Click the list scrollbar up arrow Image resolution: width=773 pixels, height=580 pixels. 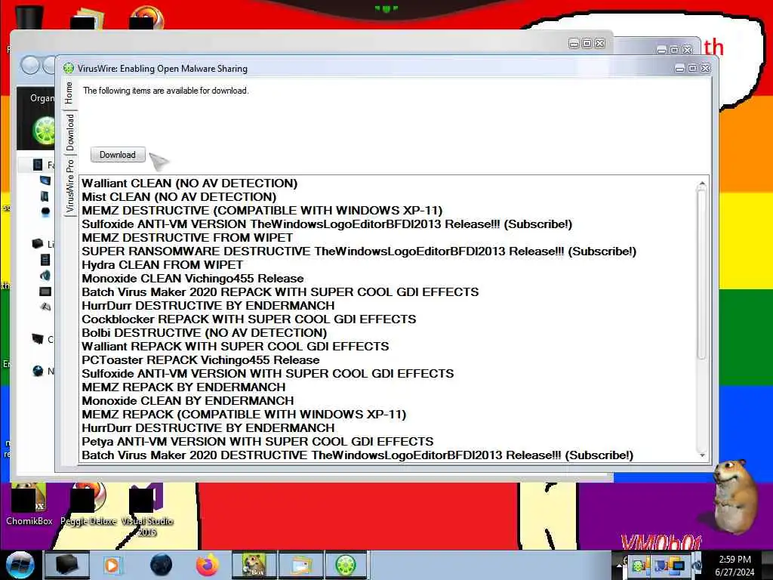click(702, 184)
